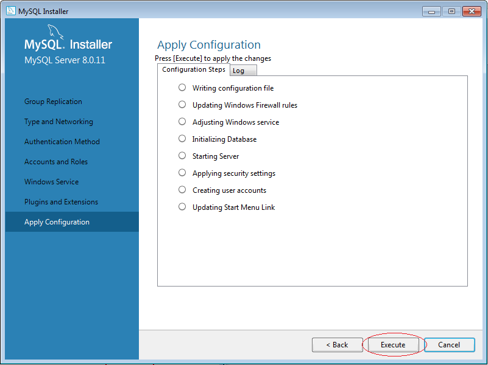Click the 'Initializing Database' text
488x365 pixels.
tap(224, 139)
